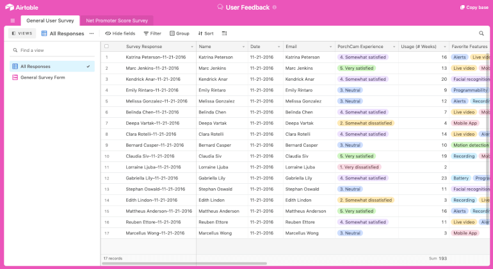Click Lorraine Ljuba's Very dissatisfied tag
493x269 pixels.
[359, 167]
